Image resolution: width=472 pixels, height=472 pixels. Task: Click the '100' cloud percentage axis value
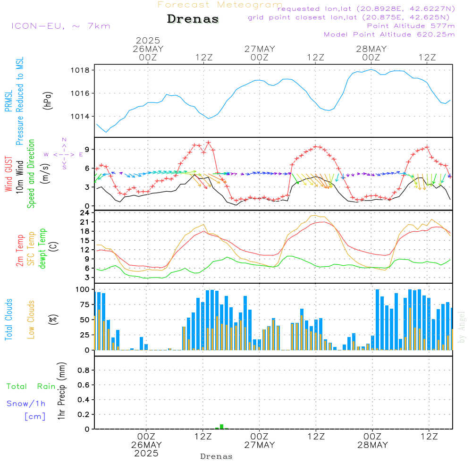(x=83, y=290)
